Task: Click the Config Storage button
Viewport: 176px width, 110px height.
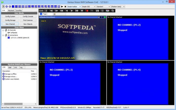Action: 10,20
